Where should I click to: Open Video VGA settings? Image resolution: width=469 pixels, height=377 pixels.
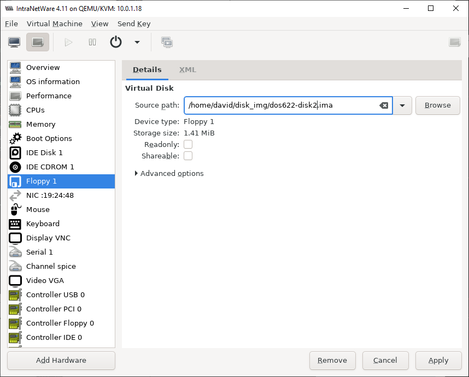coord(61,280)
